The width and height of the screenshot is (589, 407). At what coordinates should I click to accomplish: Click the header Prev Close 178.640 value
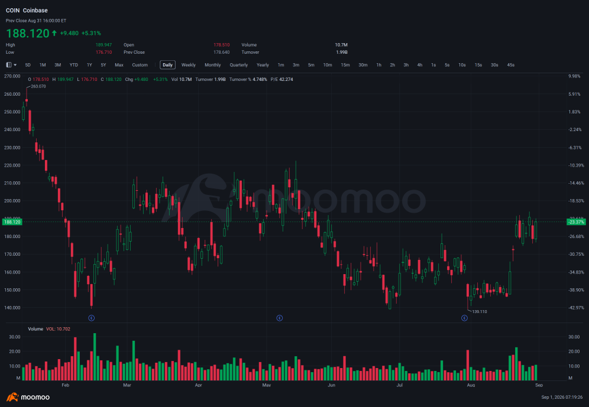click(x=222, y=52)
